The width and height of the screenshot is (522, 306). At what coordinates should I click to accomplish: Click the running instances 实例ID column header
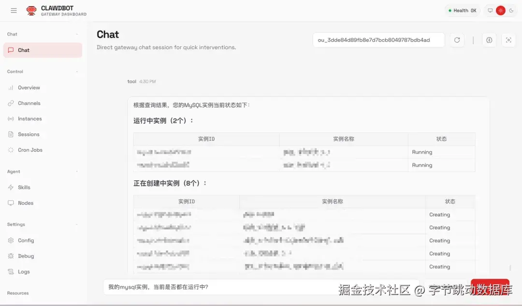point(206,139)
